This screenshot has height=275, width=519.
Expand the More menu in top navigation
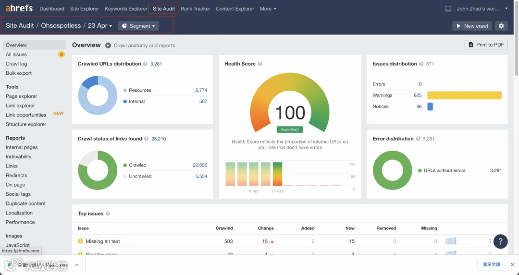pos(268,9)
